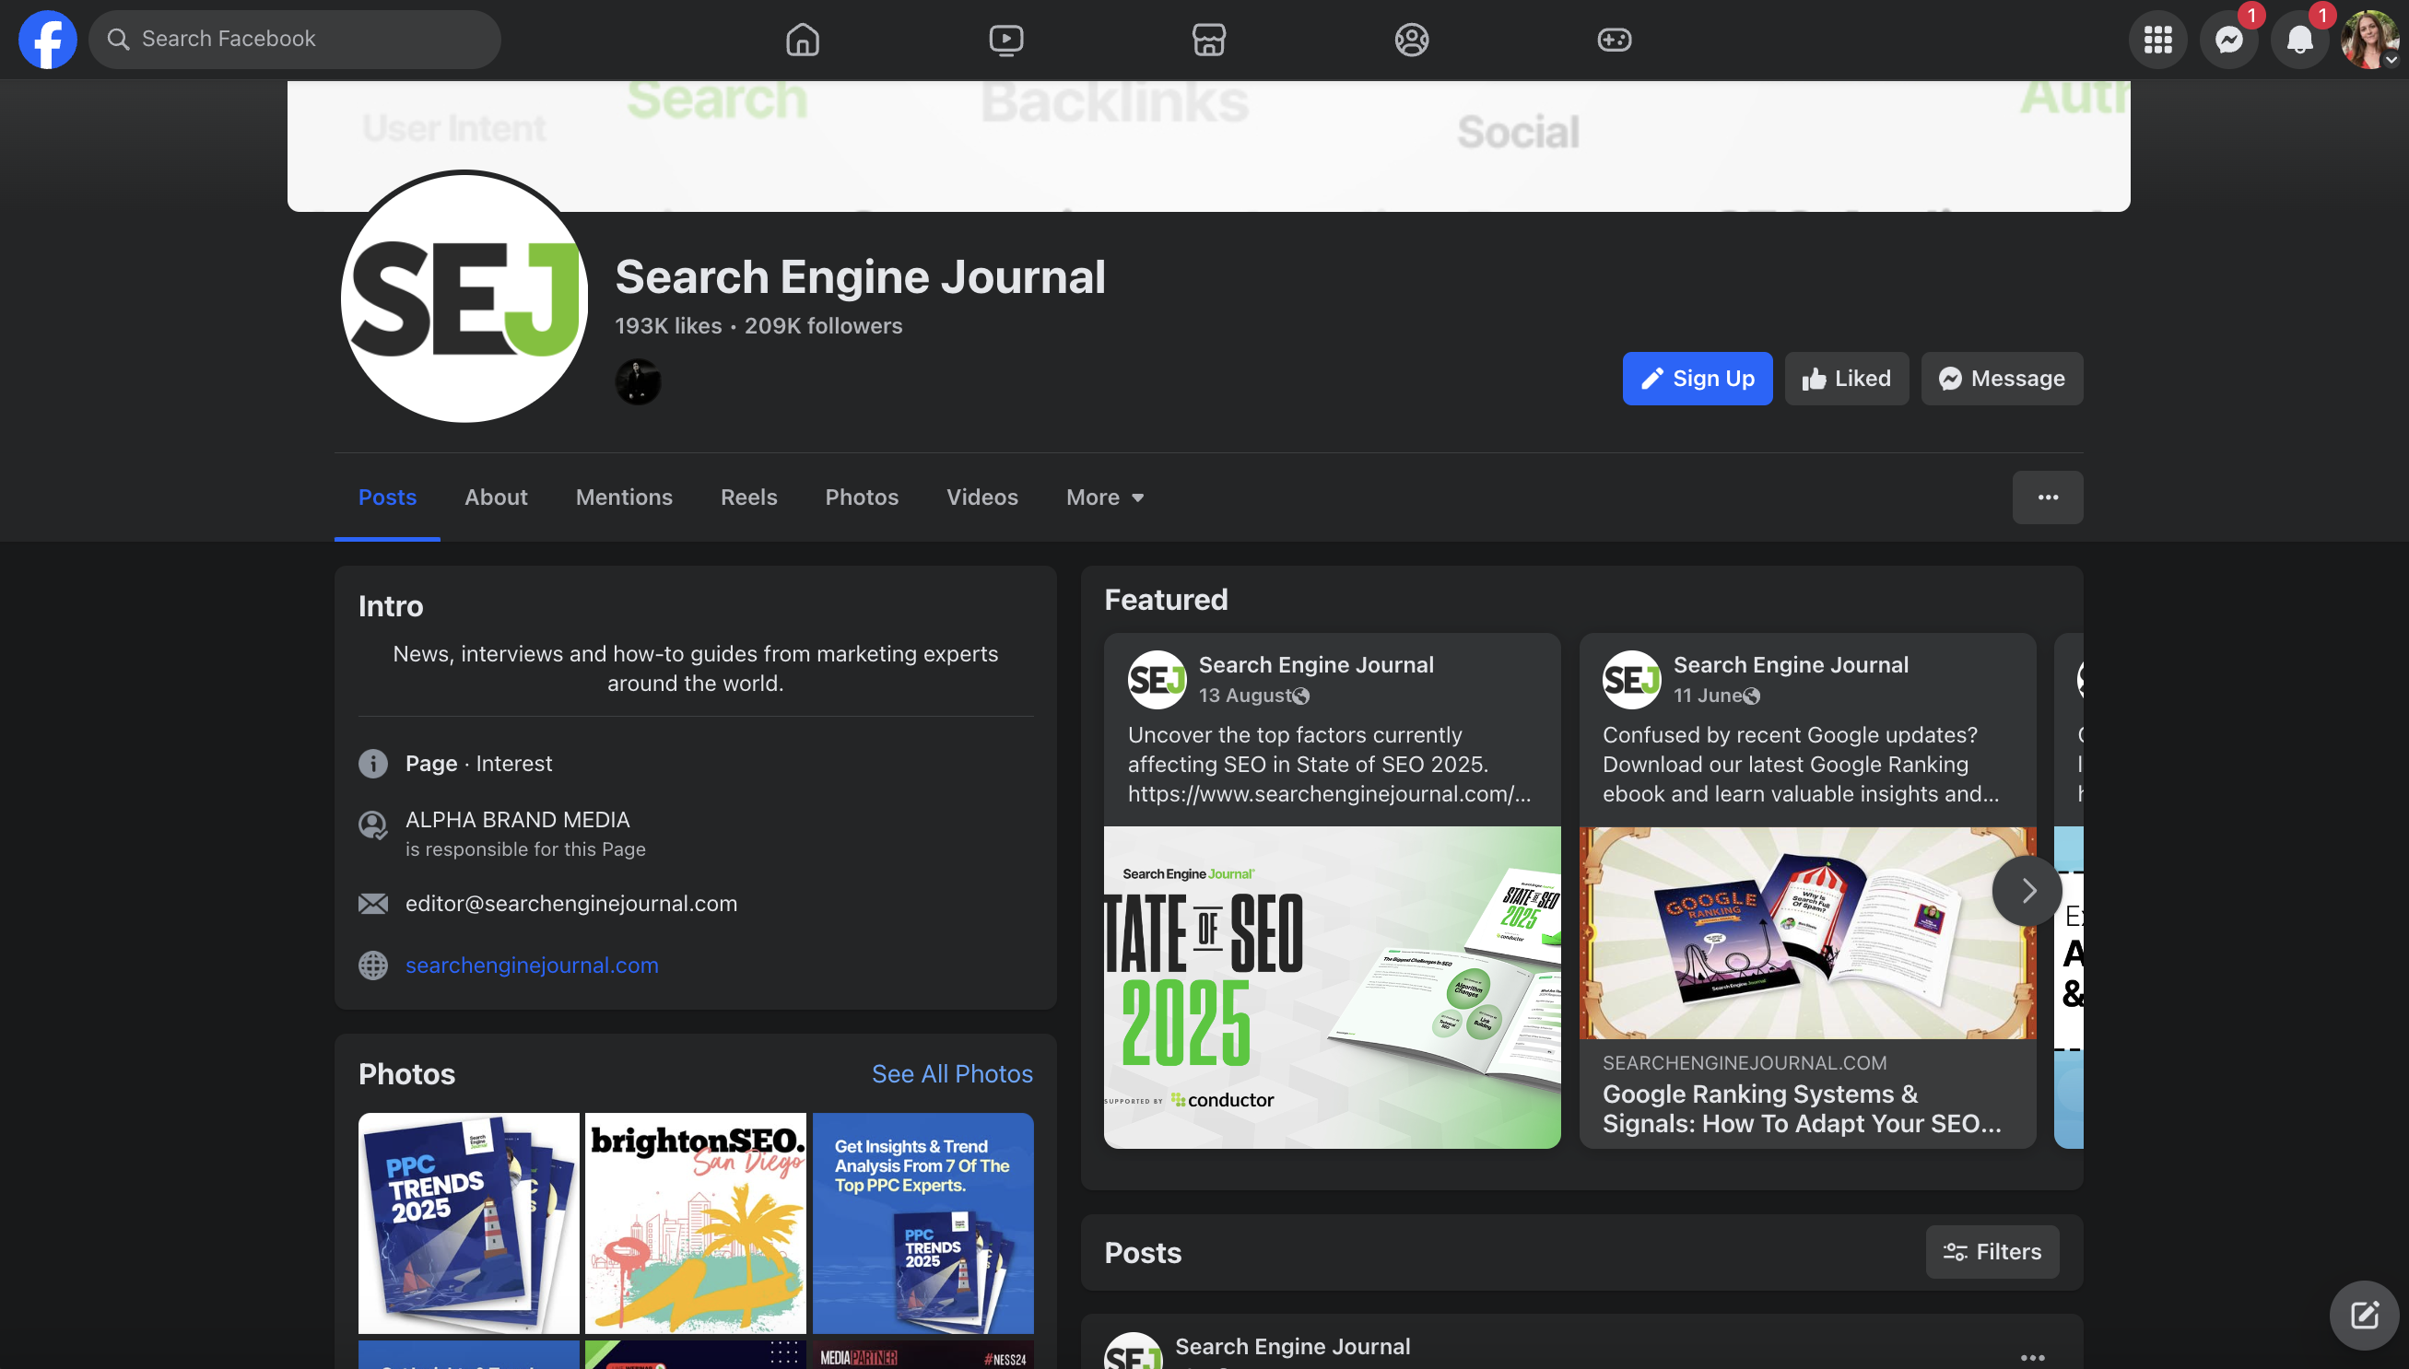Open the PPC Trends 2025 photo thumbnail

(x=468, y=1223)
